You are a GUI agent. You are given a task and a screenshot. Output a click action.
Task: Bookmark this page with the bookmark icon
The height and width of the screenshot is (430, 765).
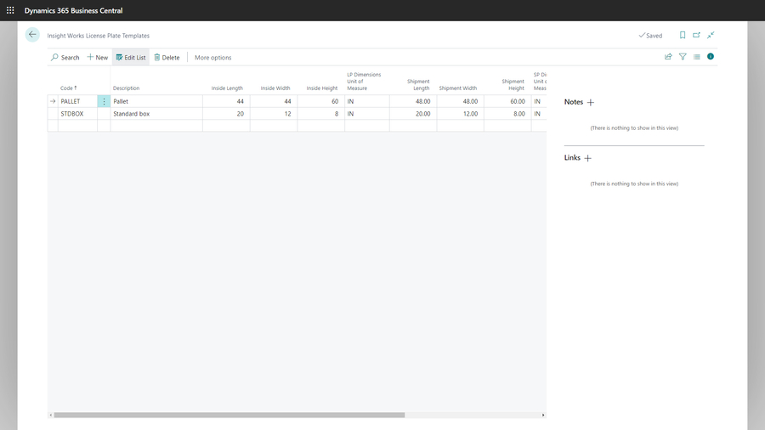683,36
